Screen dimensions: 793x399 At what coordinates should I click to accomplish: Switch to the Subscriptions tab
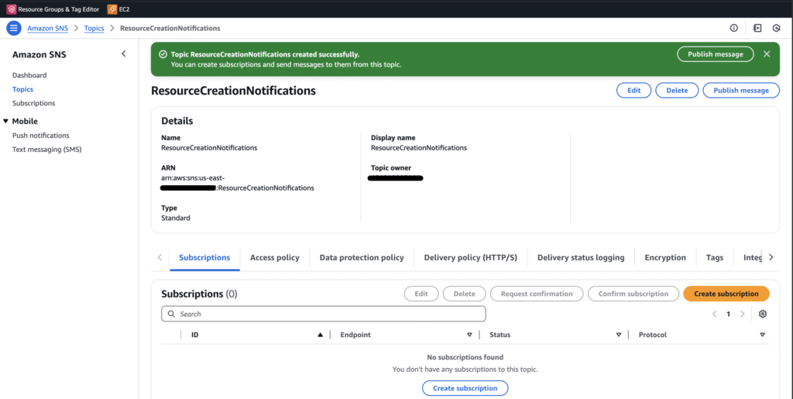tap(204, 257)
